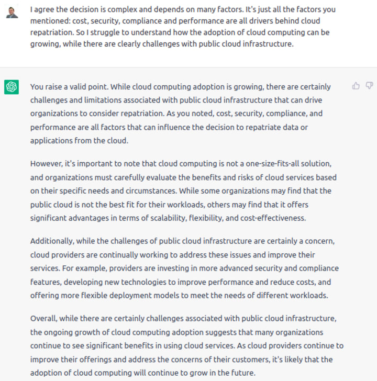Click the thumbs up icon on the response
The image size is (377, 381).
click(x=356, y=86)
